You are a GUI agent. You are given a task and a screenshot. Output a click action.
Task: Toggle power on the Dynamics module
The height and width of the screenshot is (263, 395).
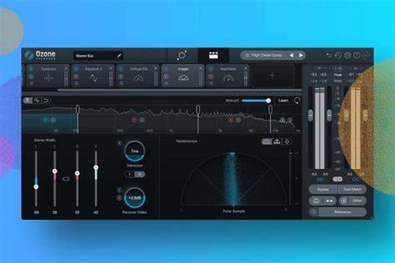31,68
